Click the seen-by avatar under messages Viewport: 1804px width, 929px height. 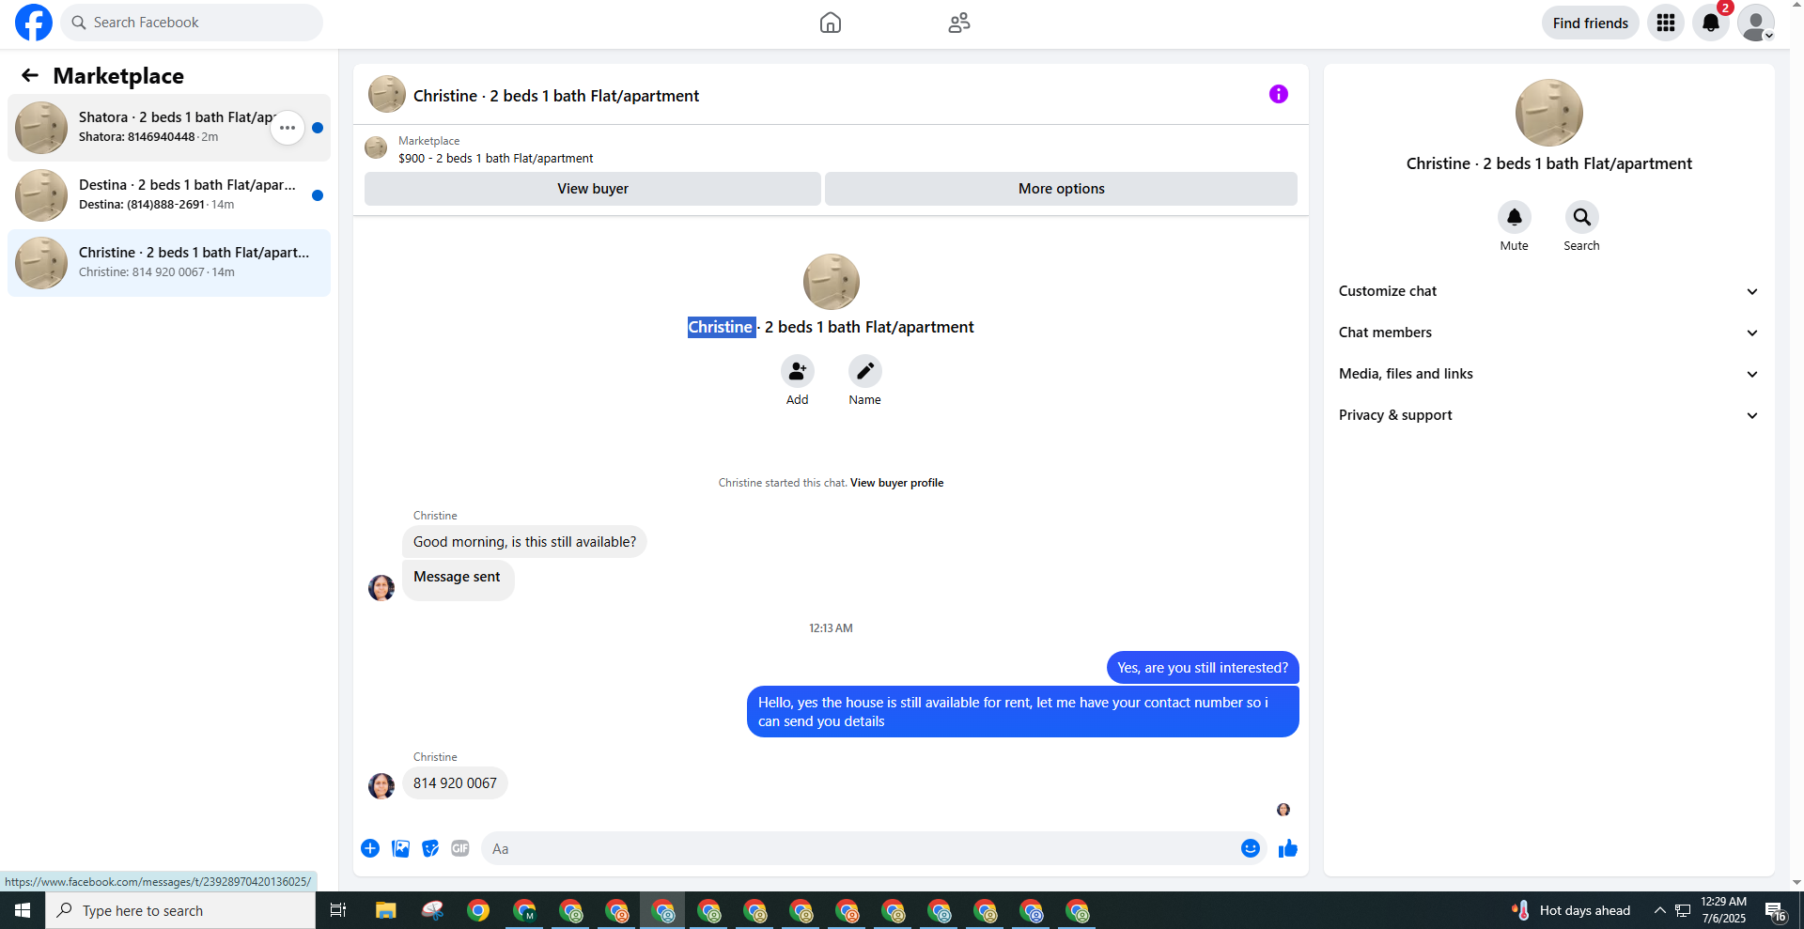coord(1283,810)
